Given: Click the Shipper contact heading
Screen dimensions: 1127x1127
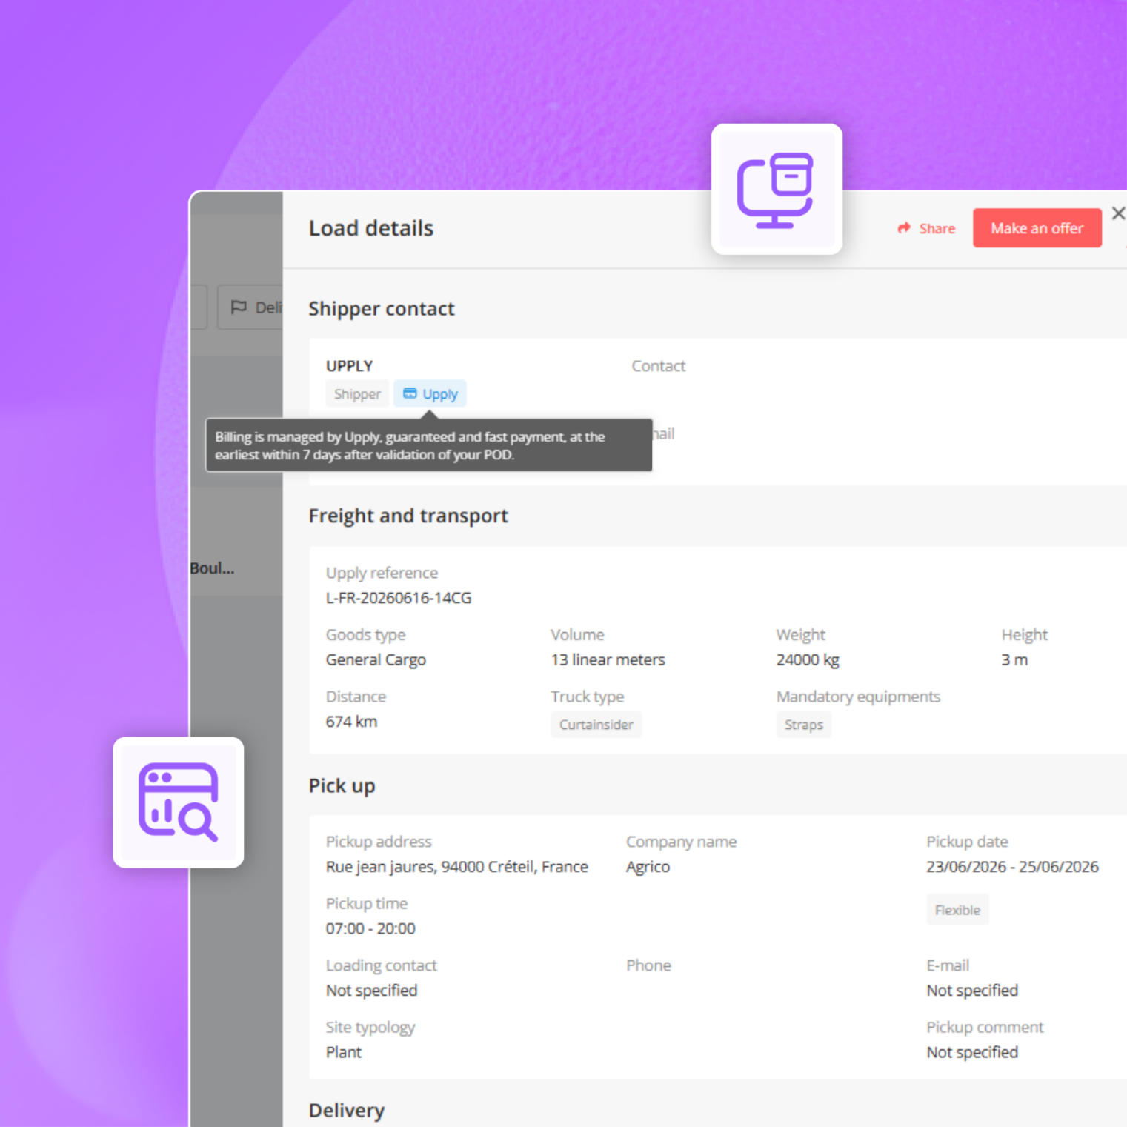Looking at the screenshot, I should pyautogui.click(x=382, y=309).
